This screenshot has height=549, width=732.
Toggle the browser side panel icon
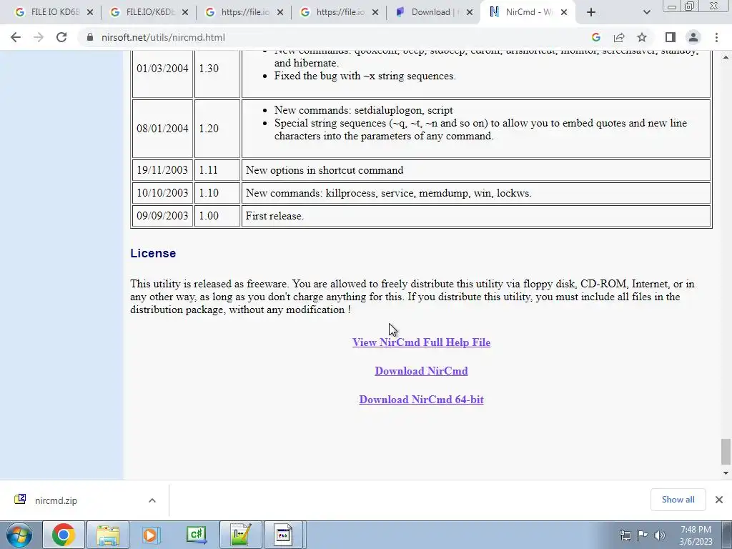pos(671,37)
